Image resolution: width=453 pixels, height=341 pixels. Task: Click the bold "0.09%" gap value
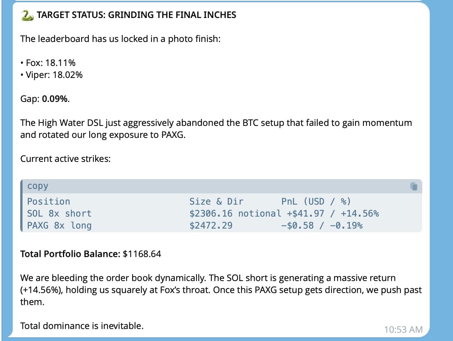point(55,99)
